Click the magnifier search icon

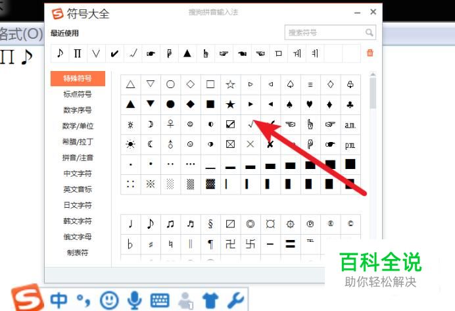tap(369, 32)
